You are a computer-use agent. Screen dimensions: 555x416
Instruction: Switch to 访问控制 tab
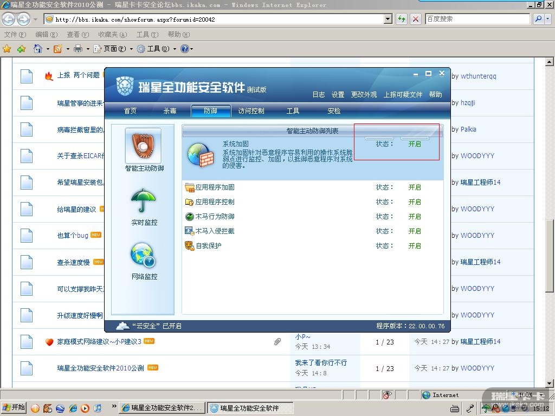coord(251,110)
